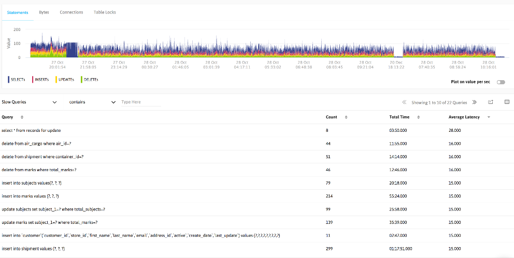The width and height of the screenshot is (514, 258).
Task: Open the contains filter dropdown
Action: pos(92,102)
